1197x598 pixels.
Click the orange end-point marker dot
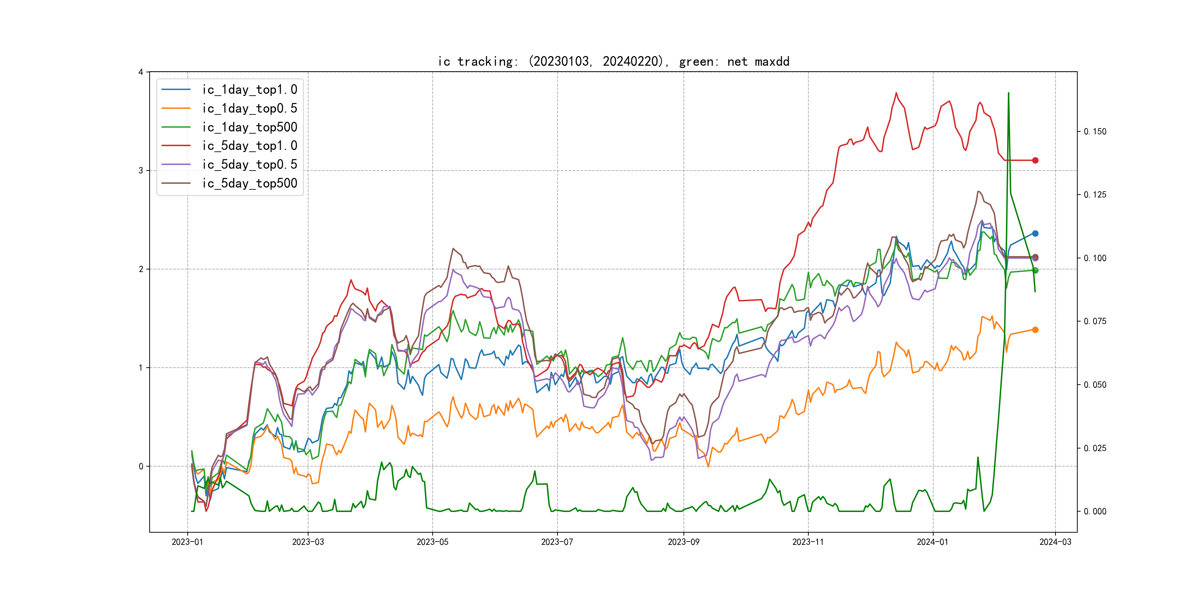tap(1035, 330)
